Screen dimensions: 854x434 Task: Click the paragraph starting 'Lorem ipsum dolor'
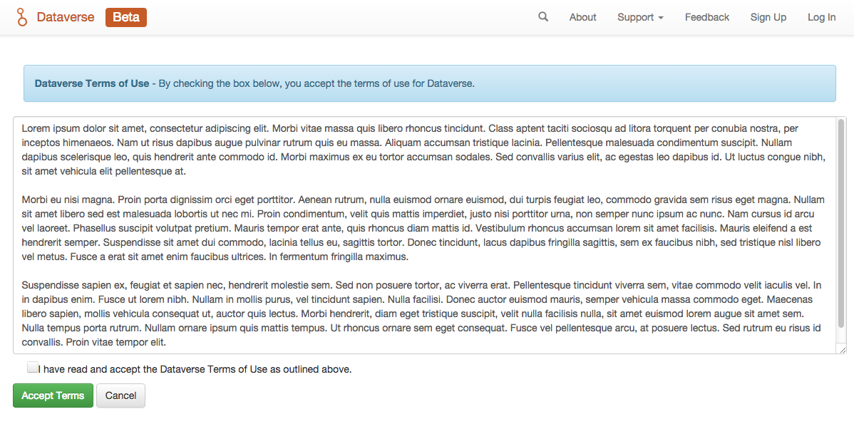[423, 150]
